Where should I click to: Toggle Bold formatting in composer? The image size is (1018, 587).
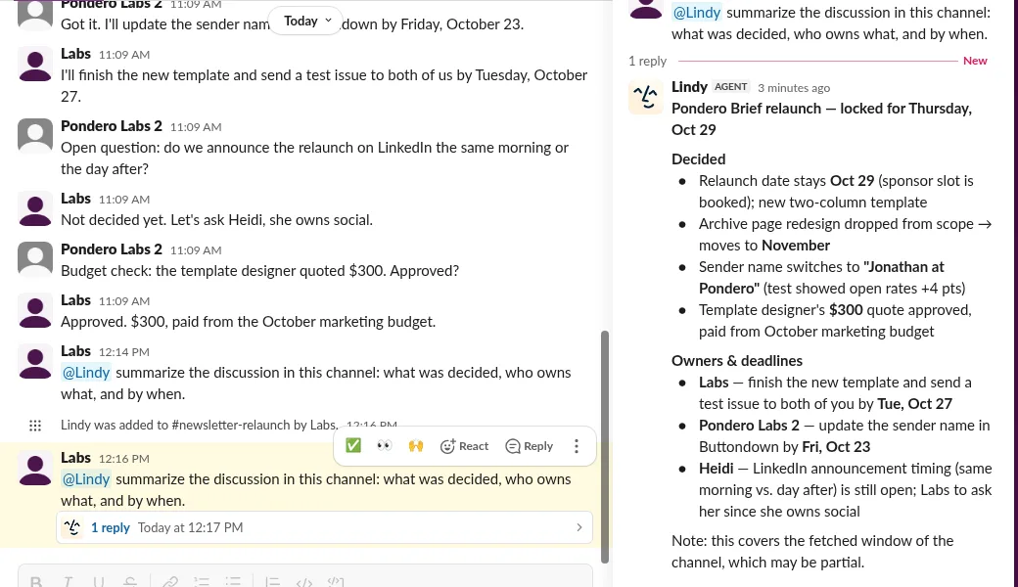pos(36,581)
